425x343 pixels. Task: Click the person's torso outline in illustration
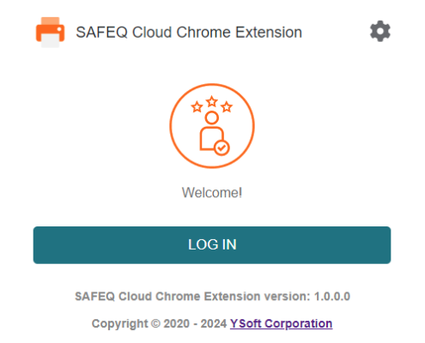point(211,138)
